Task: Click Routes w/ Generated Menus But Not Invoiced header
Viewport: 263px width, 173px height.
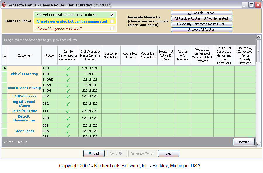Action: [x=202, y=55]
